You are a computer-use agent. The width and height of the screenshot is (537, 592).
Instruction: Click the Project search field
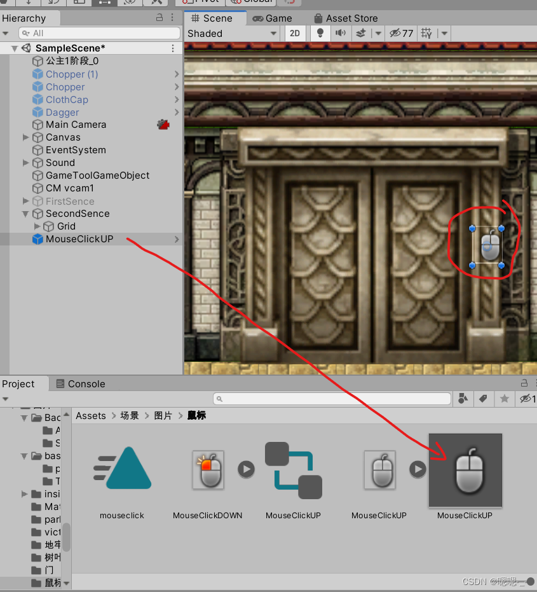332,399
